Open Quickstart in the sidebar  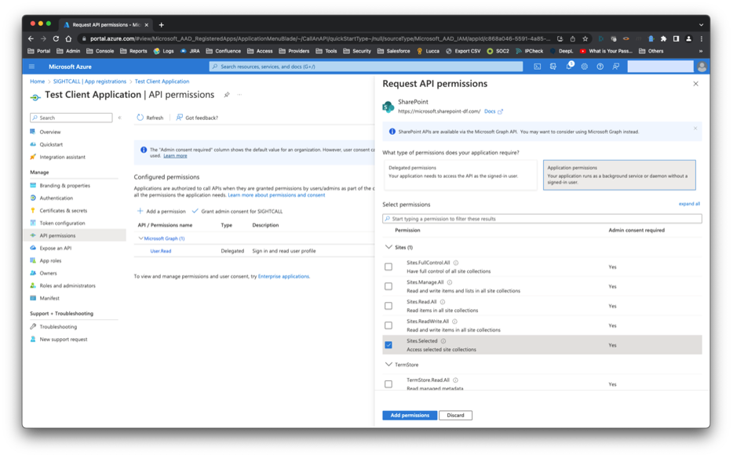[51, 145]
